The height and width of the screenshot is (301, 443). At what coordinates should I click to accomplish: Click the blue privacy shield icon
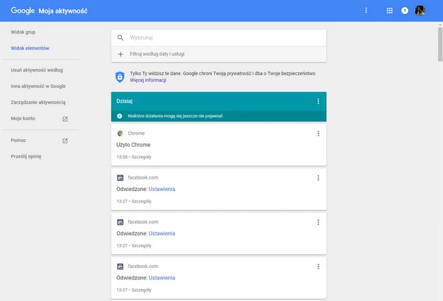(119, 76)
